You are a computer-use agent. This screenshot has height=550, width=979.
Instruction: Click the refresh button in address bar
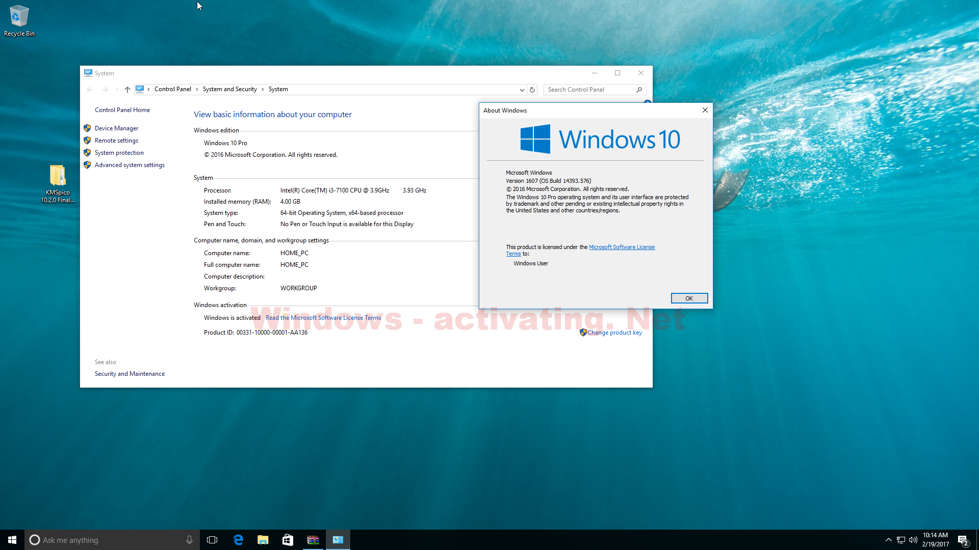pyautogui.click(x=532, y=89)
